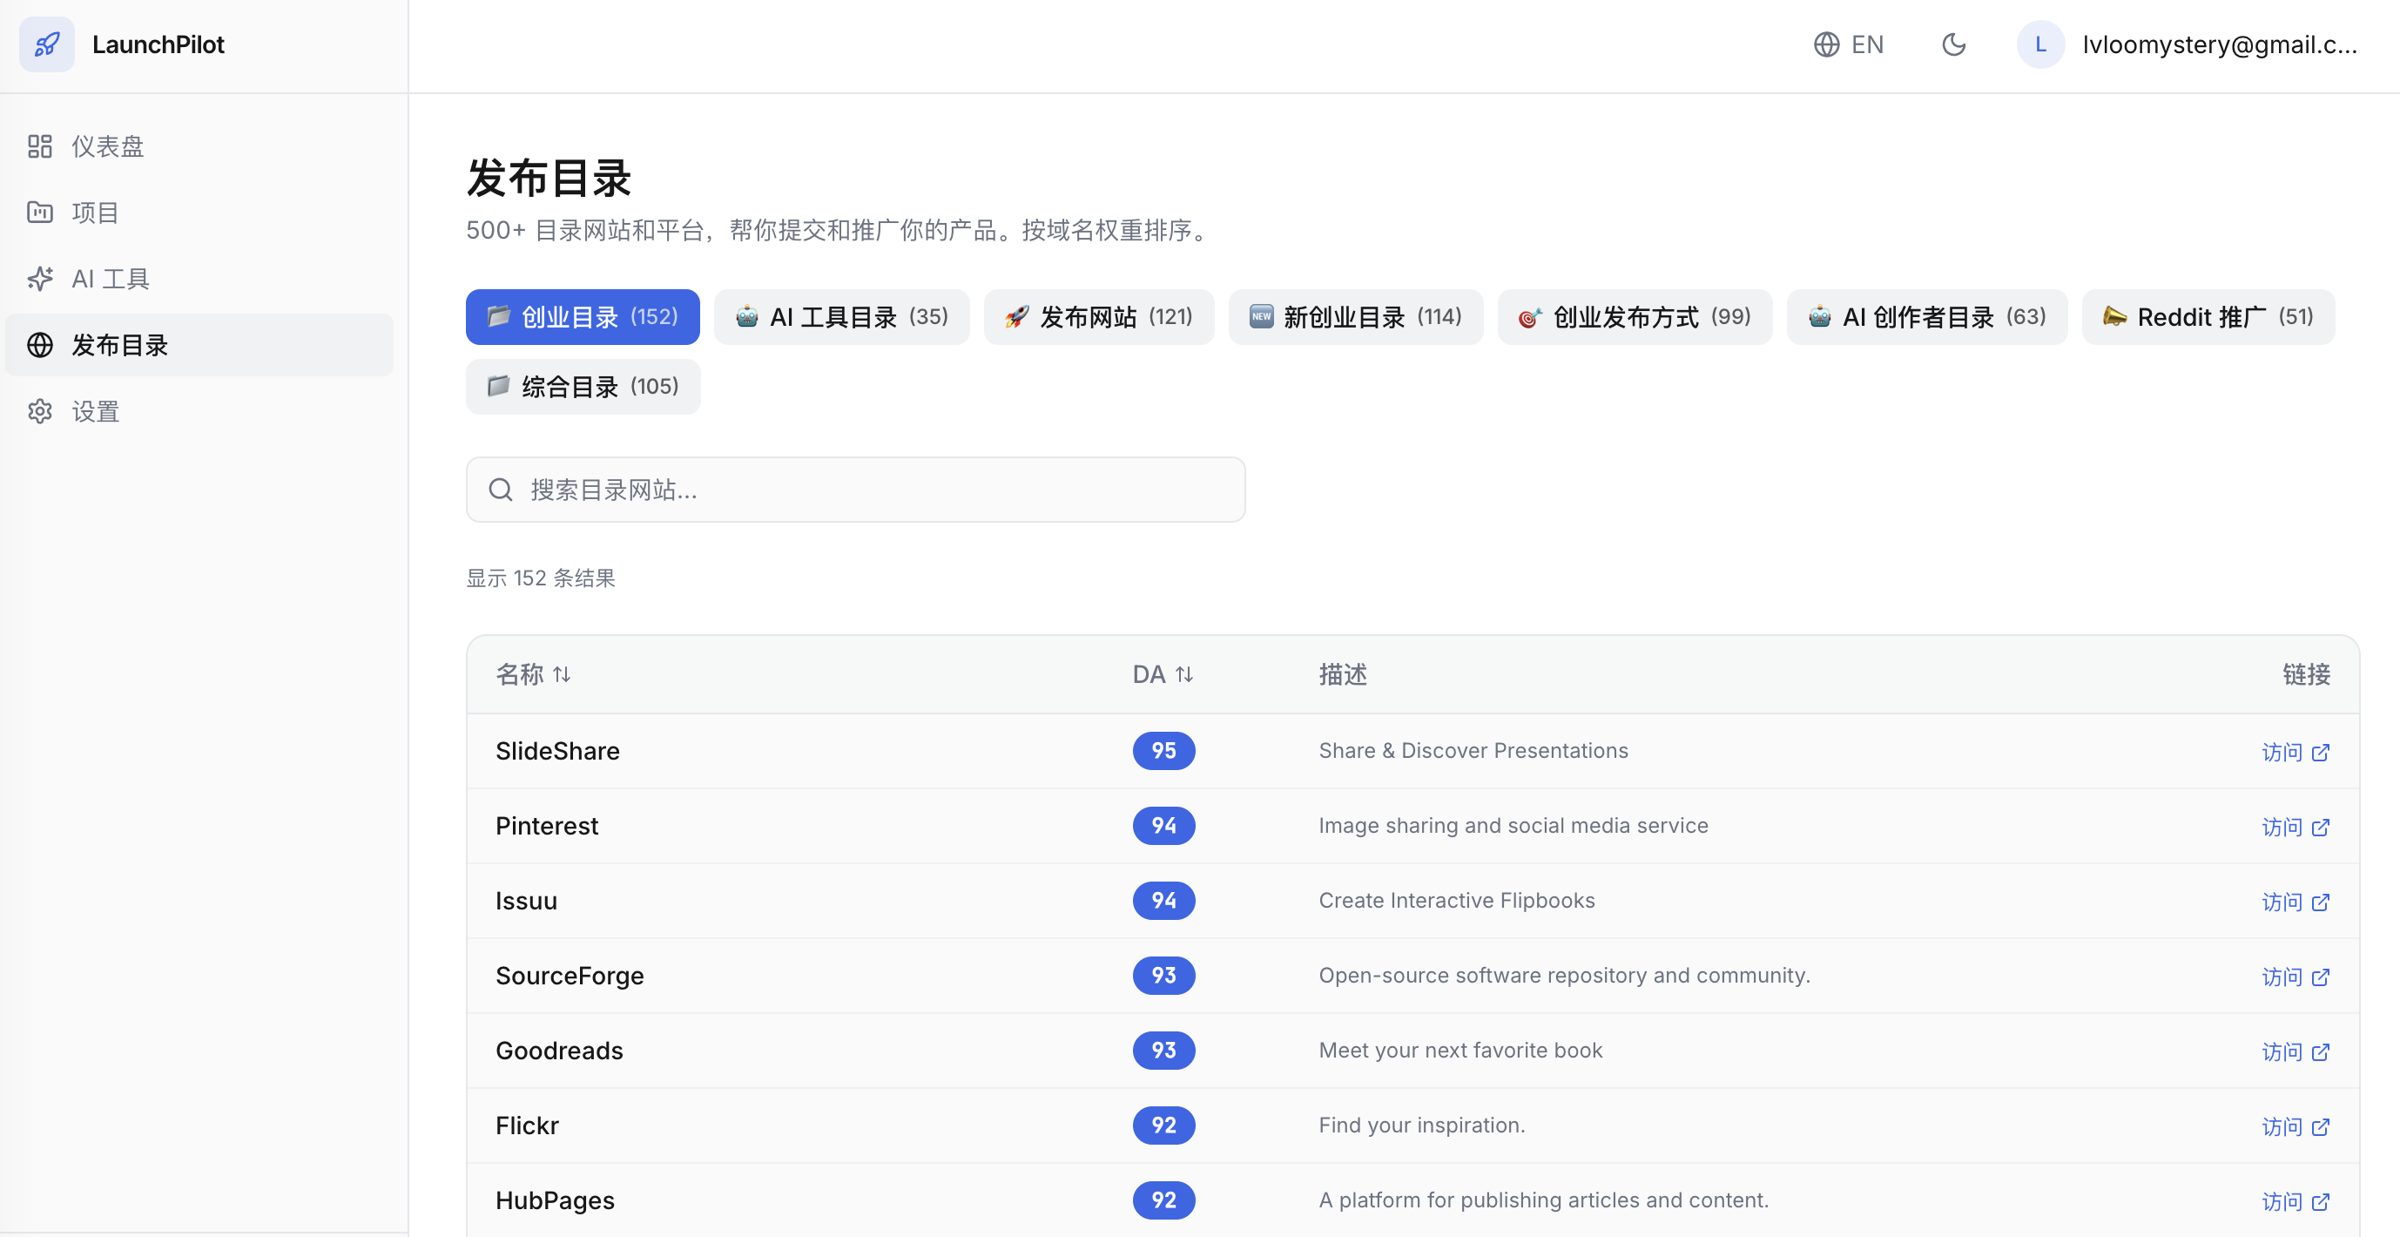Click the "Find your inspiration." description

click(x=1422, y=1125)
